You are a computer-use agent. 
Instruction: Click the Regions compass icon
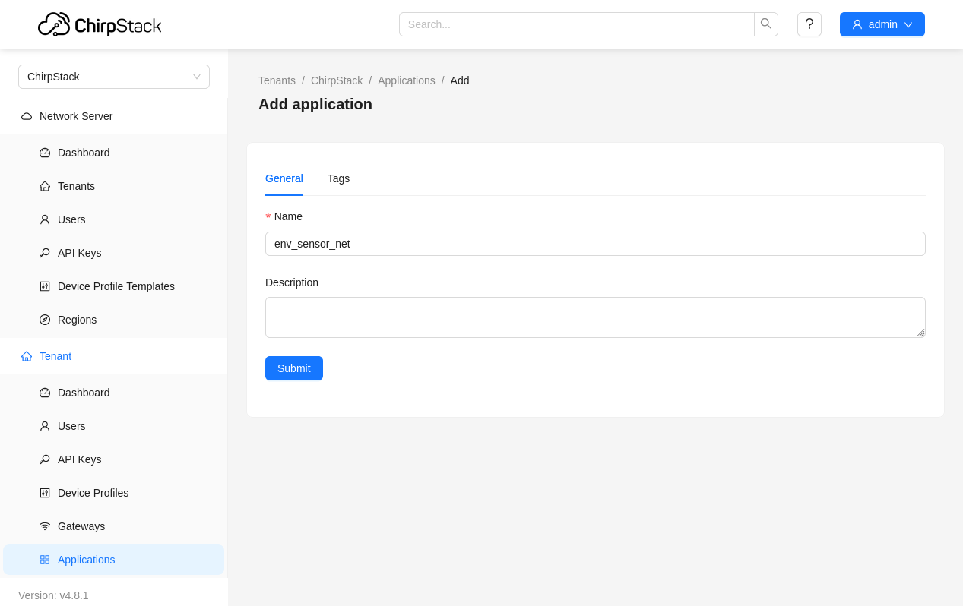click(45, 320)
